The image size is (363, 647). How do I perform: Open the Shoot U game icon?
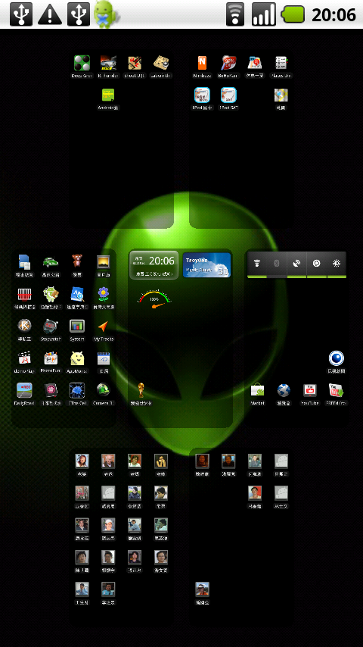click(x=135, y=63)
